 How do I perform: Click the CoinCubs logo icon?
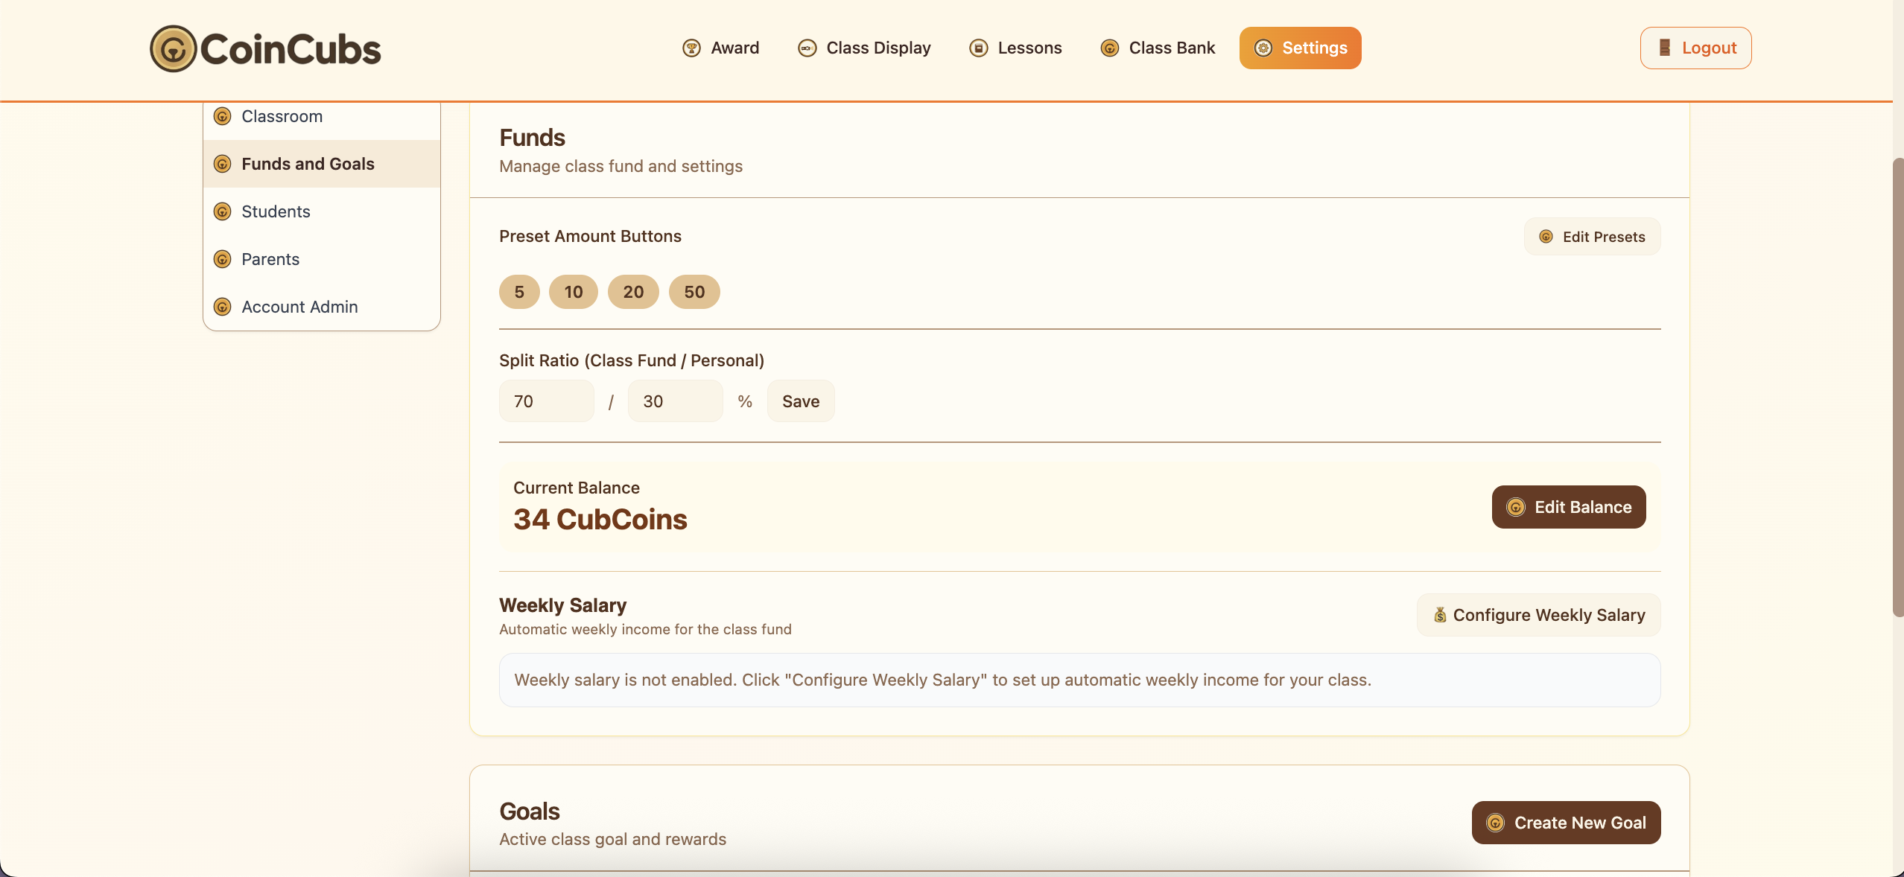173,49
